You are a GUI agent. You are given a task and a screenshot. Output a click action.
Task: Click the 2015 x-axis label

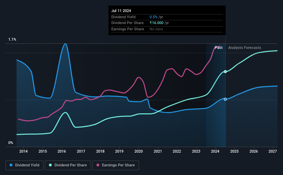click(x=43, y=151)
